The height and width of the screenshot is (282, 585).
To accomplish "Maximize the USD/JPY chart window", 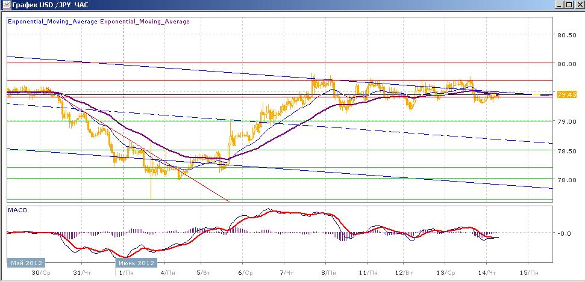I will point(568,5).
